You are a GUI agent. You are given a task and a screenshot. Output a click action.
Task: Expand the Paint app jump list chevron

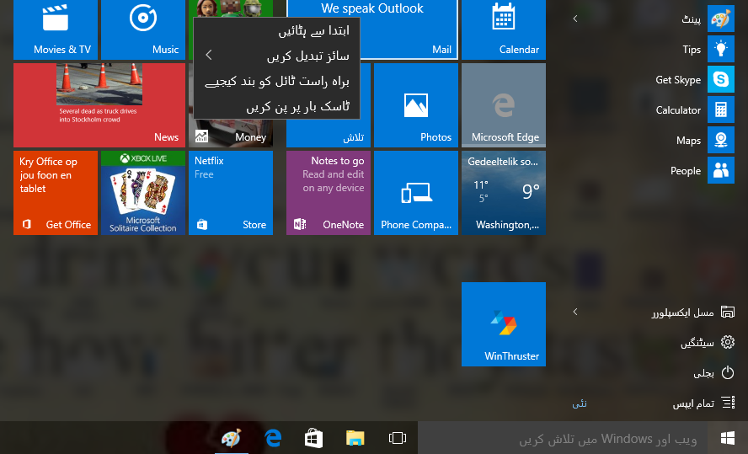(575, 19)
